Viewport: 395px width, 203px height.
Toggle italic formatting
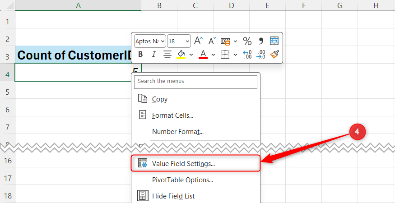click(x=154, y=54)
